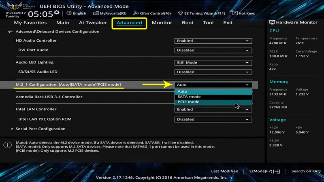Open the Audio LED Lighting dropdown

[x=213, y=63]
